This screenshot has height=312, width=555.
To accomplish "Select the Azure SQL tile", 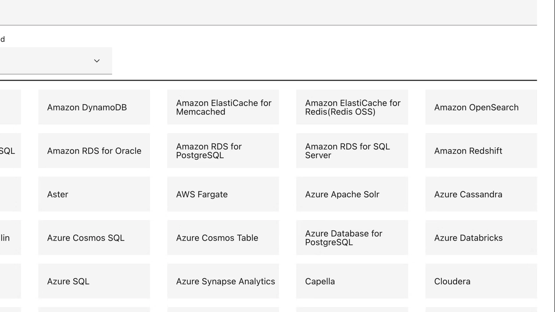I will click(94, 281).
